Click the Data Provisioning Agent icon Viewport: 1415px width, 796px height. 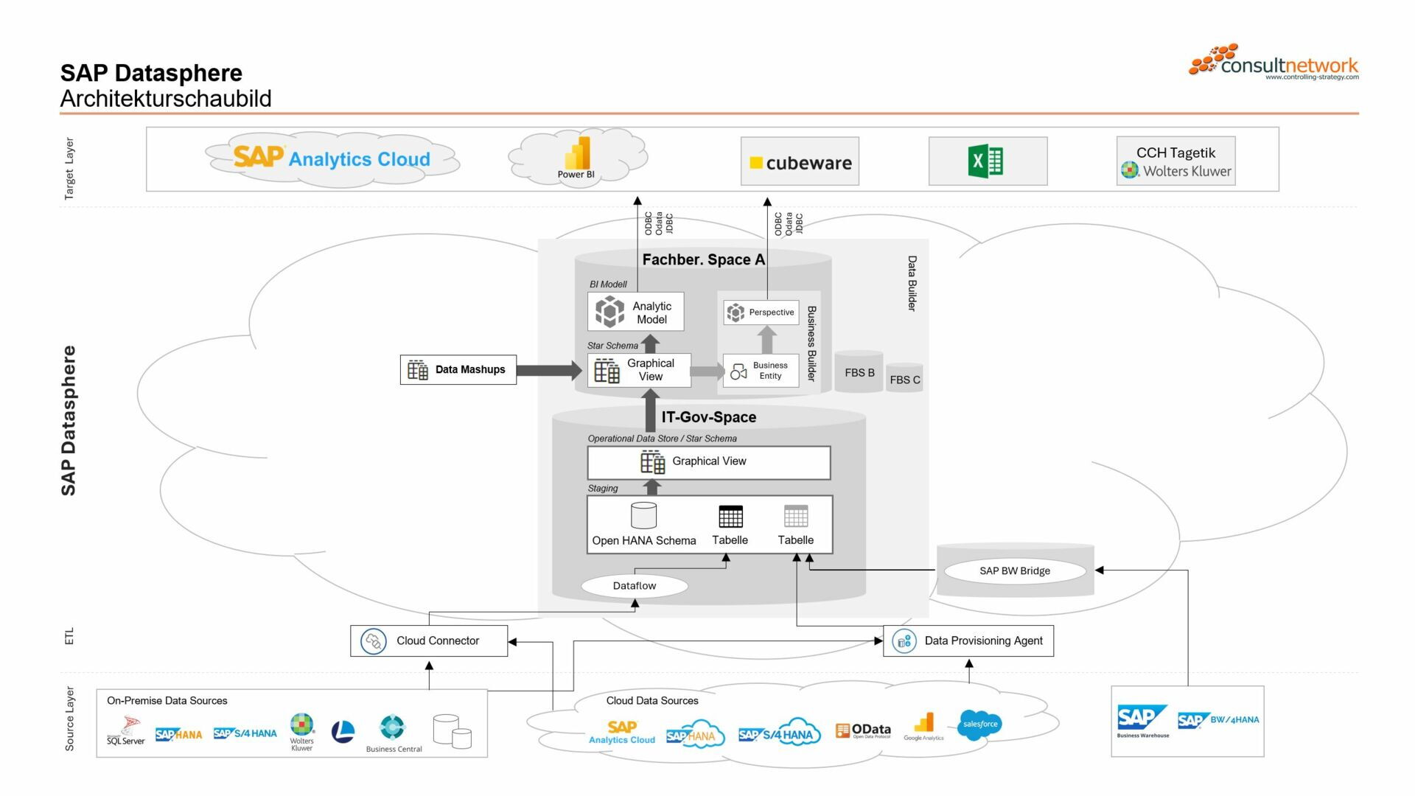pos(904,640)
